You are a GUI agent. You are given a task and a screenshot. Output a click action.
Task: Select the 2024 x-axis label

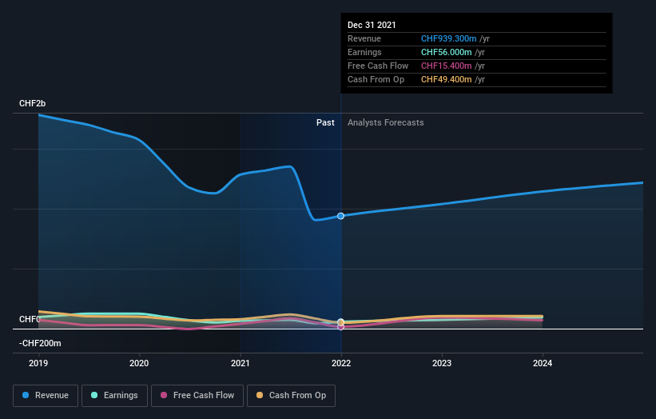click(x=543, y=363)
